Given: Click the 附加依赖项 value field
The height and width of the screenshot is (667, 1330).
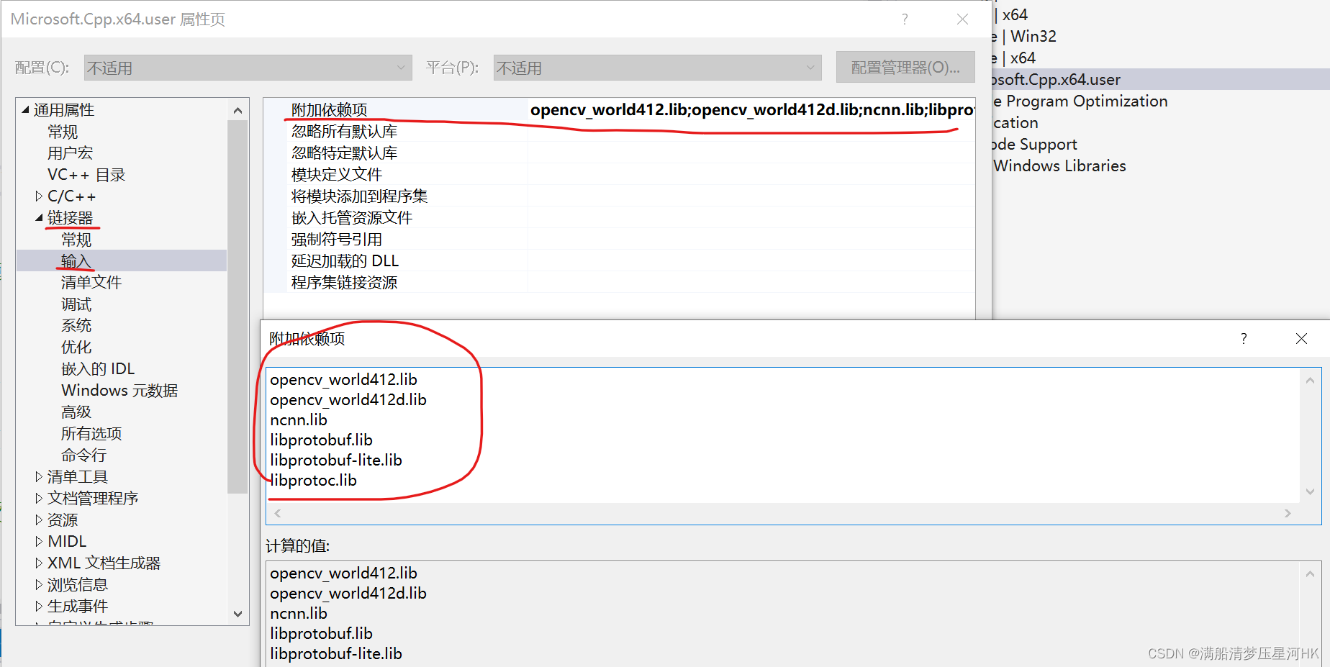Looking at the screenshot, I should (x=751, y=109).
